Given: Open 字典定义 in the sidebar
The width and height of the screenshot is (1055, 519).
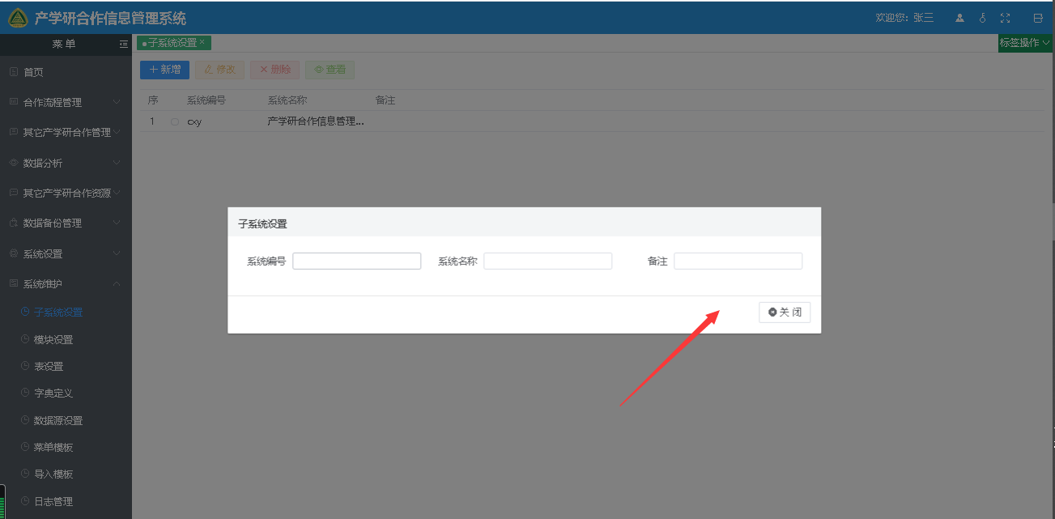Looking at the screenshot, I should 53,393.
